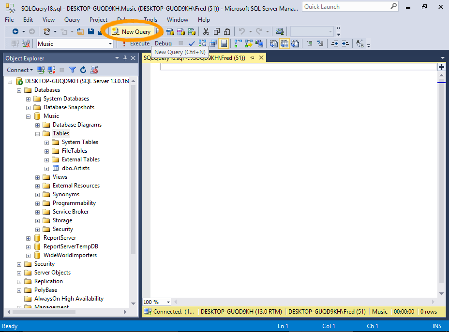Click the Filter icon in Object Explorer
The image size is (449, 332).
73,70
